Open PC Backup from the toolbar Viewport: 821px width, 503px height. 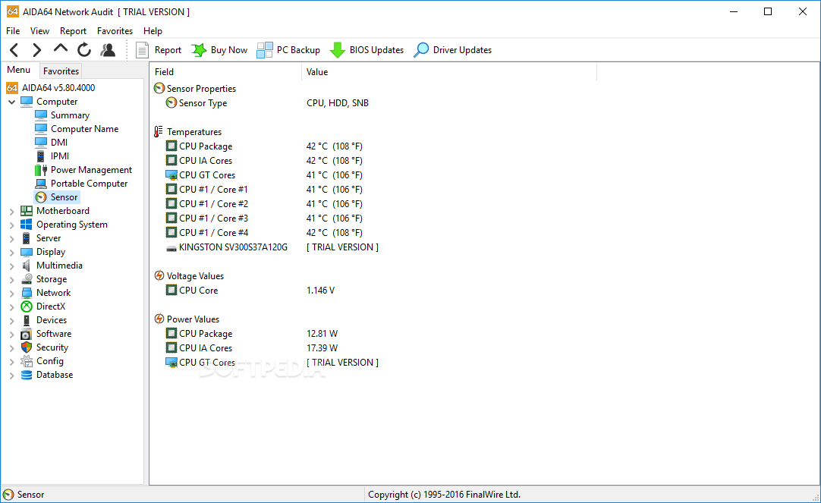pos(288,50)
